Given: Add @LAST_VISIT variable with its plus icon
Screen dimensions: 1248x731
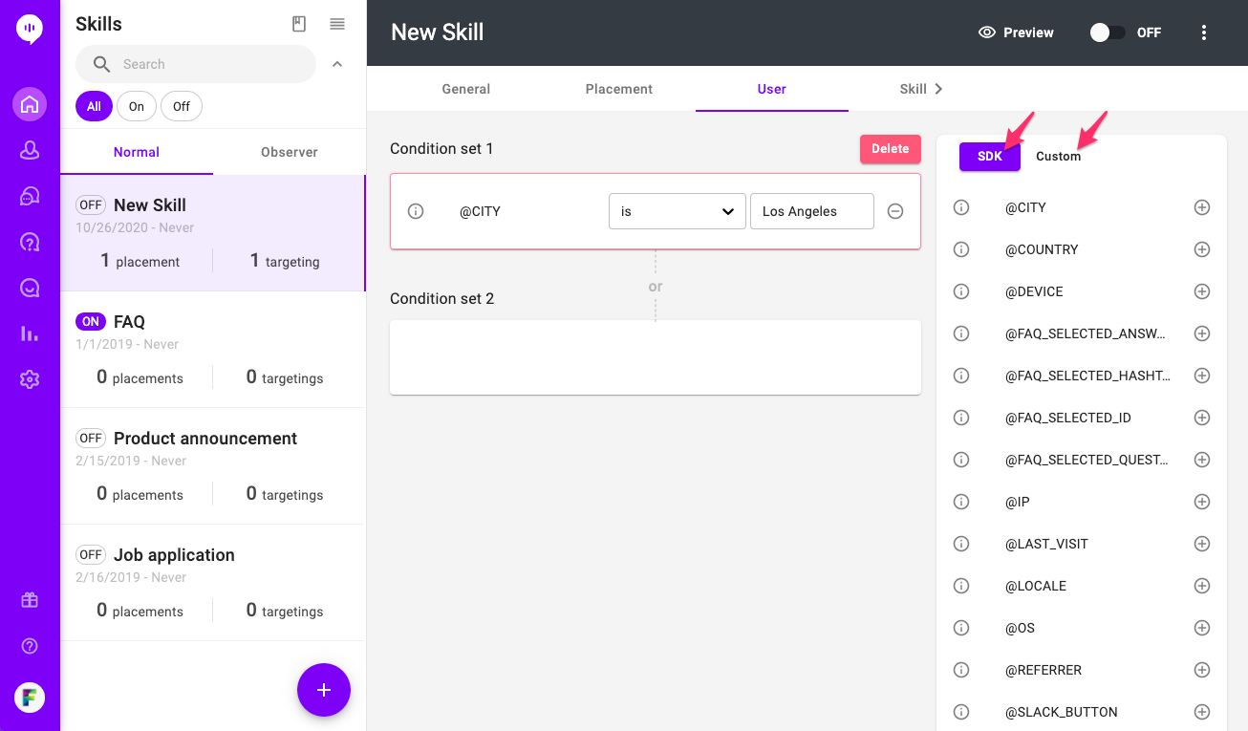Looking at the screenshot, I should 1202,544.
